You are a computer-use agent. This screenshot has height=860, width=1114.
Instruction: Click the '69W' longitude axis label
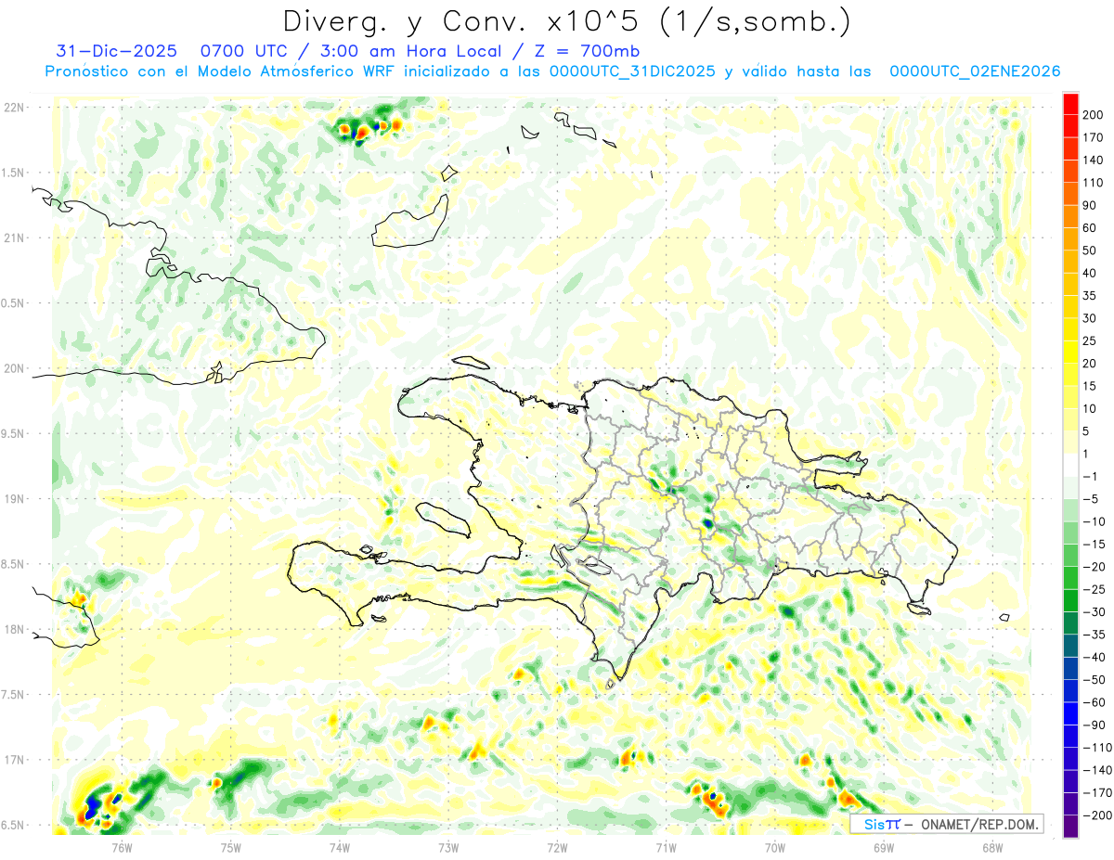click(884, 846)
